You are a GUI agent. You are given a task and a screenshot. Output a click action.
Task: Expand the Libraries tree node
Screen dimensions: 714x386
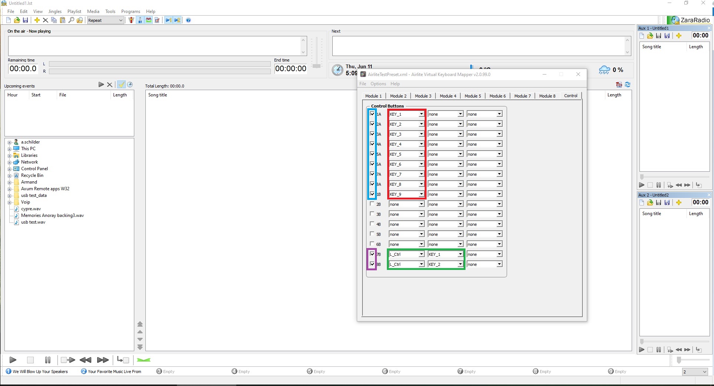pos(10,156)
